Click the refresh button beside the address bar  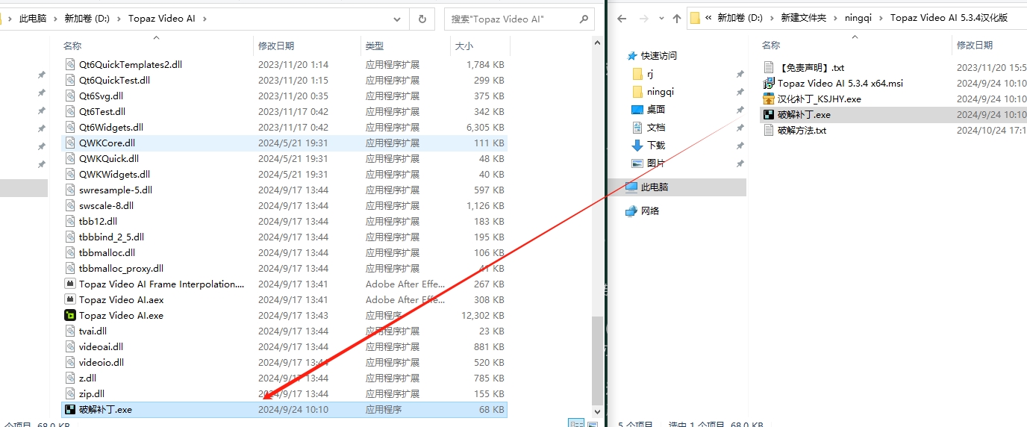click(x=422, y=19)
